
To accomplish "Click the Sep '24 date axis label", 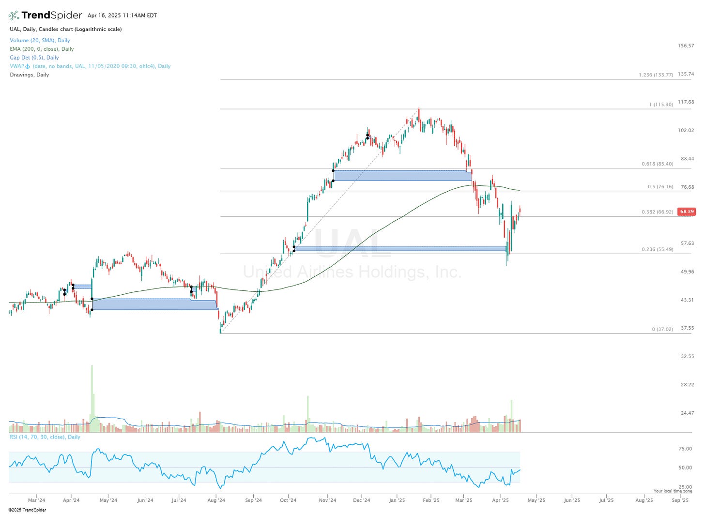I will 253,500.
